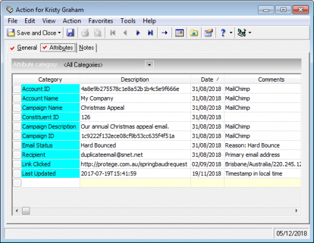This screenshot has height=243, width=314.
Task: Click the rocking horse toolbar icon
Action: tap(242, 33)
